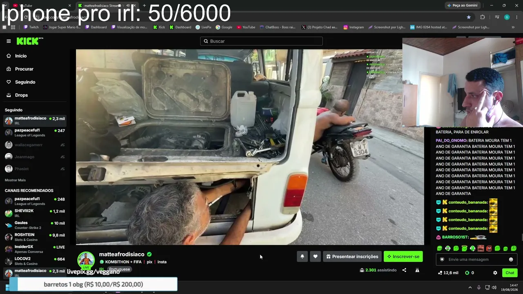Screen dimensions: 523x294
Task: Open Visualização de mo... bookmark
Action: (129, 27)
